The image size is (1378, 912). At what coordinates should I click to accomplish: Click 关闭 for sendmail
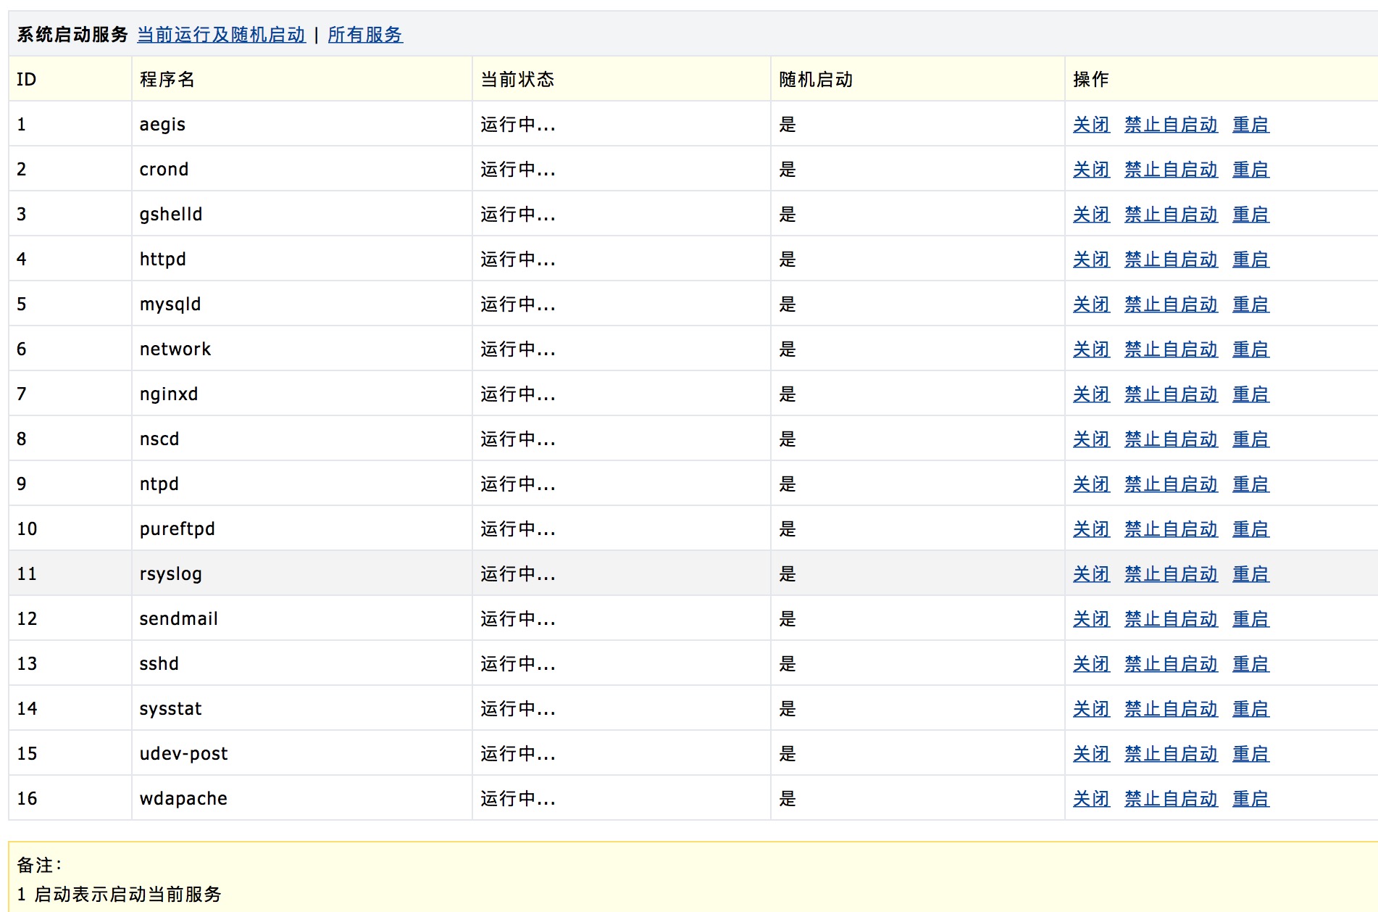(x=1091, y=619)
